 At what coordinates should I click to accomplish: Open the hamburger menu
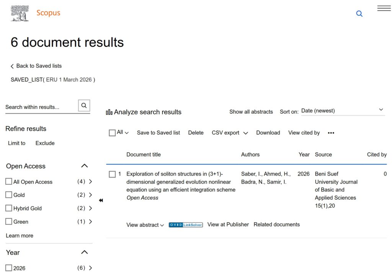click(384, 8)
